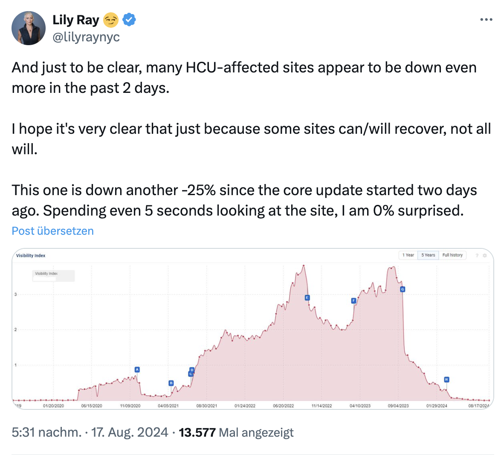The width and height of the screenshot is (504, 455).
Task: Click event marker B above 04/05/2021
Action: [x=171, y=383]
